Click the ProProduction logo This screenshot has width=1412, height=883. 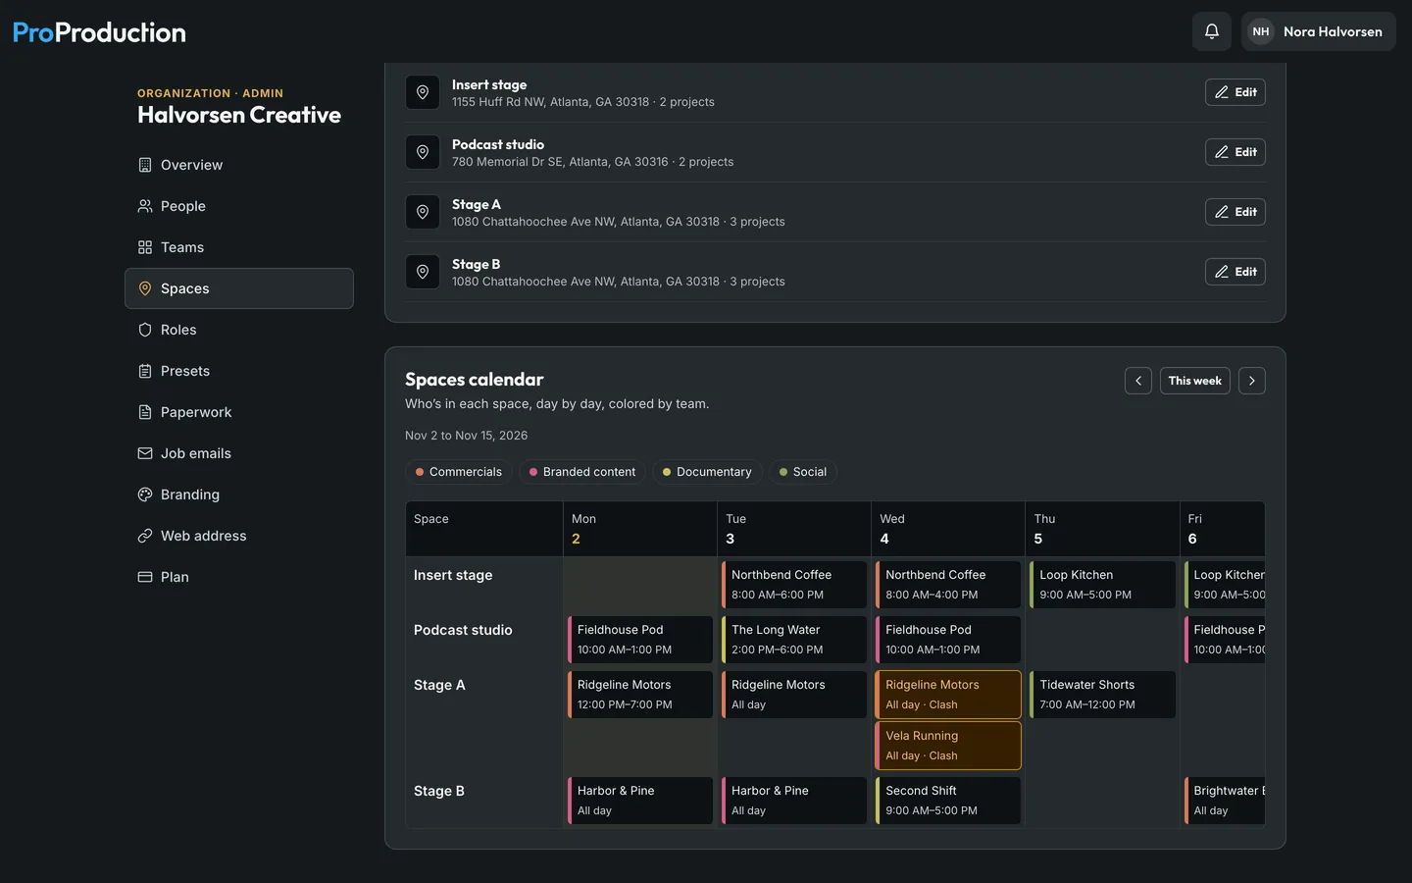pos(99,32)
